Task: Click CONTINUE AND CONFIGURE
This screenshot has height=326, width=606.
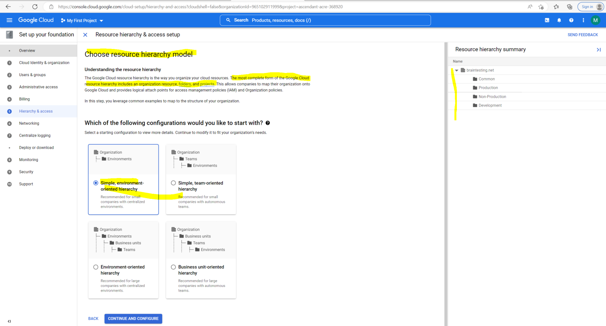Action: pos(133,319)
